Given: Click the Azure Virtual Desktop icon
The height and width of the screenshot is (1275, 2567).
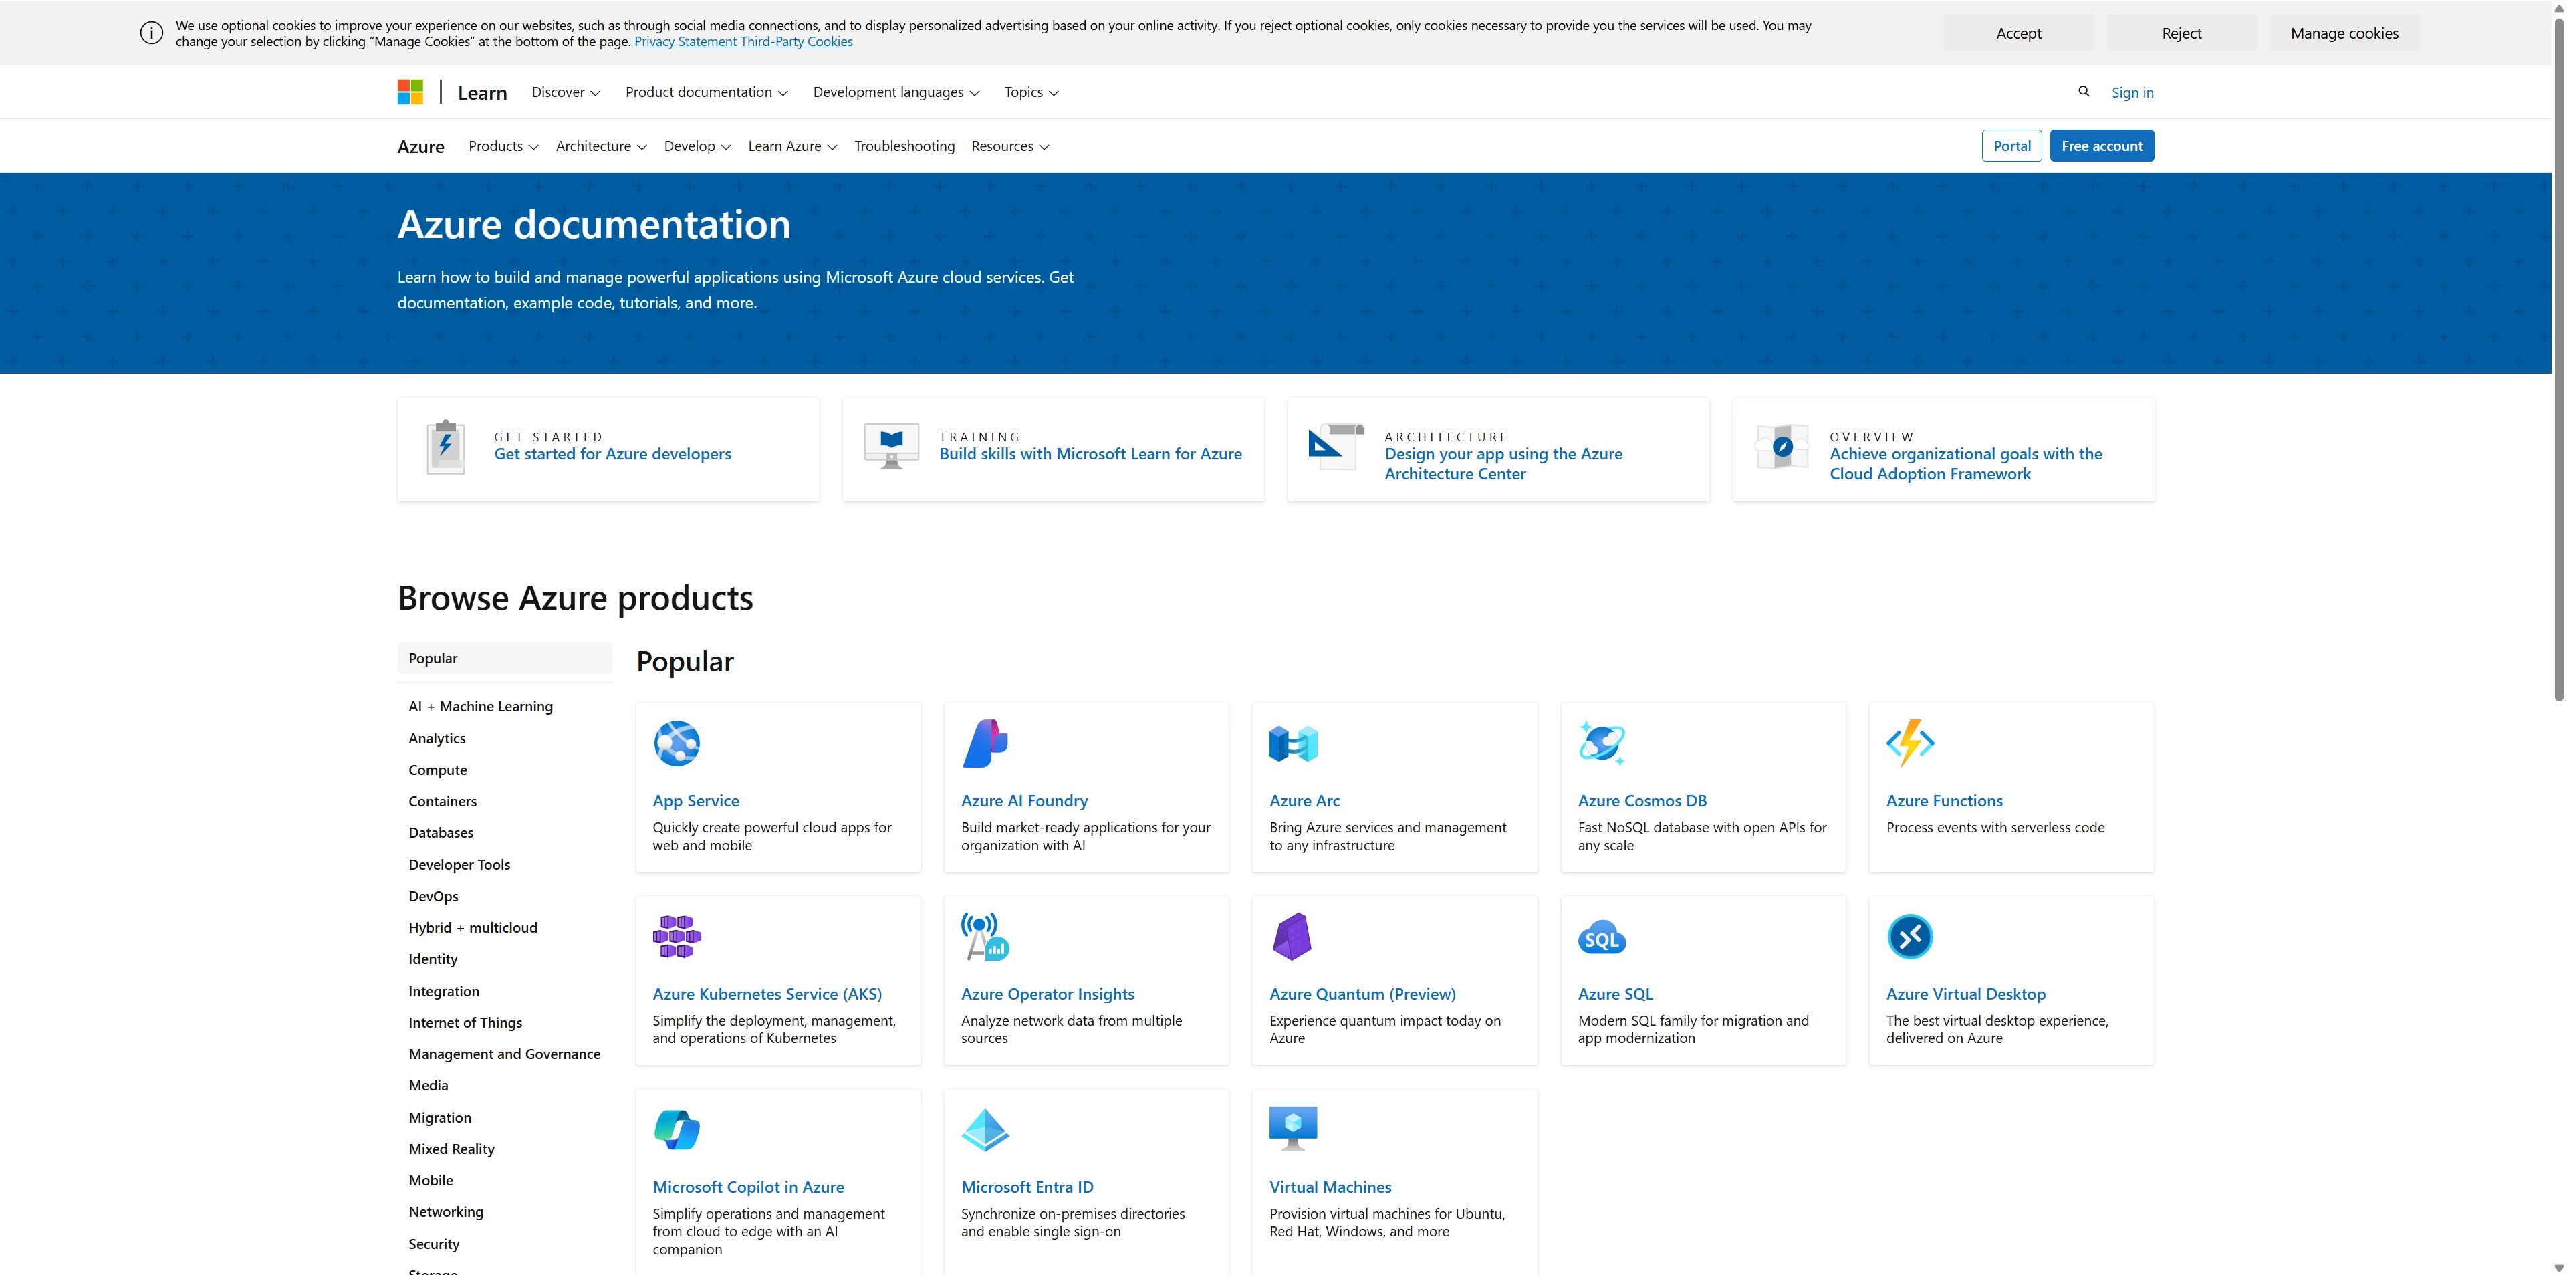Looking at the screenshot, I should click(x=1911, y=936).
